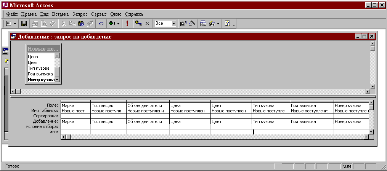387x171 pixels.
Task: Click the Properties toolbar icon
Action: point(183,24)
